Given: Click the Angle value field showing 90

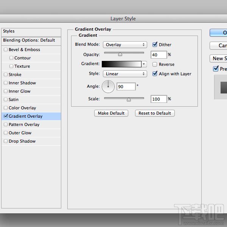Looking at the screenshot, I should 126,87.
